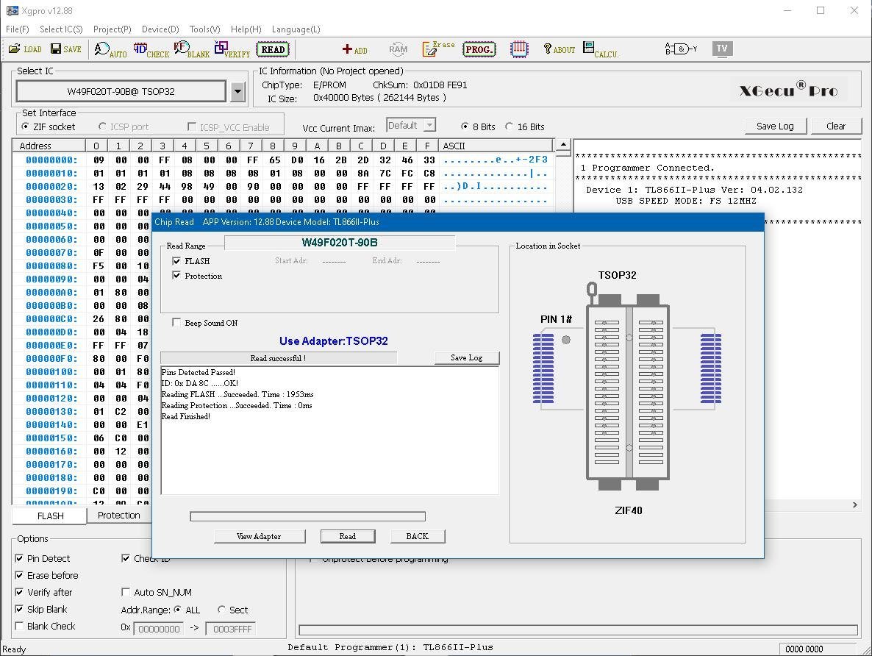Click the ADD toolbar icon
Viewport: 872px width, 656px height.
point(354,49)
